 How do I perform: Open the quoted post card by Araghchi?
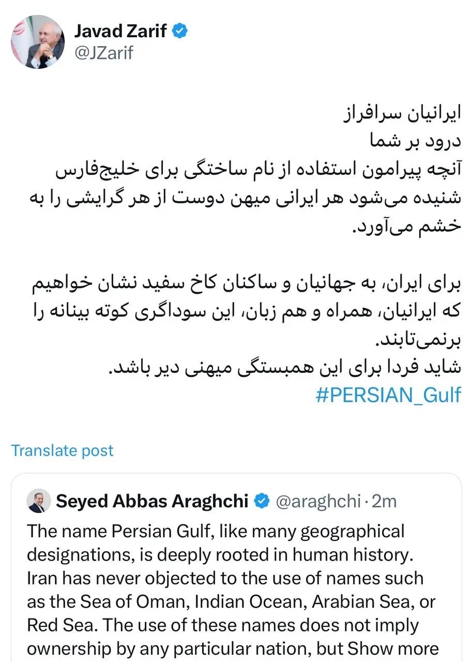click(x=236, y=569)
